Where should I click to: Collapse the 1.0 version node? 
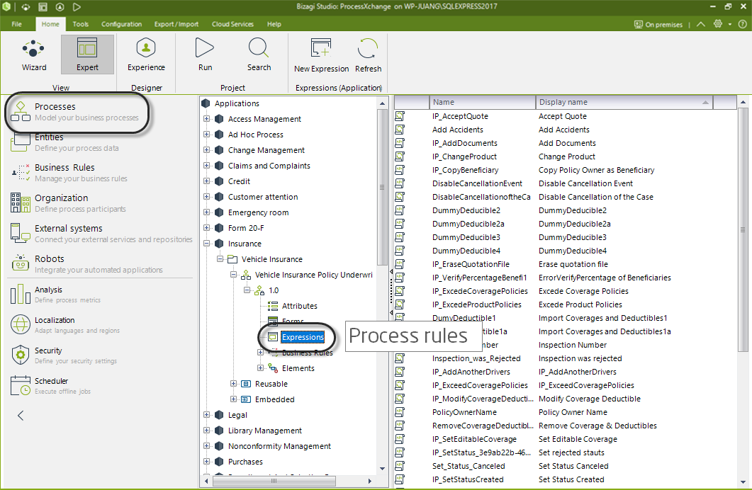pos(247,290)
